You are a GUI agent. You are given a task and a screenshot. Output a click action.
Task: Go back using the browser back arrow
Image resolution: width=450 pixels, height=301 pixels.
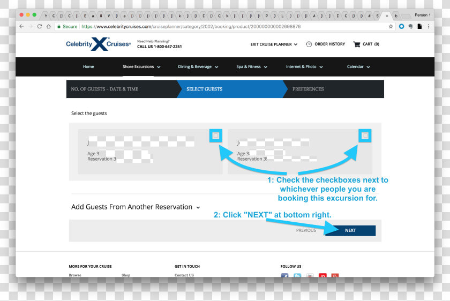pyautogui.click(x=21, y=26)
